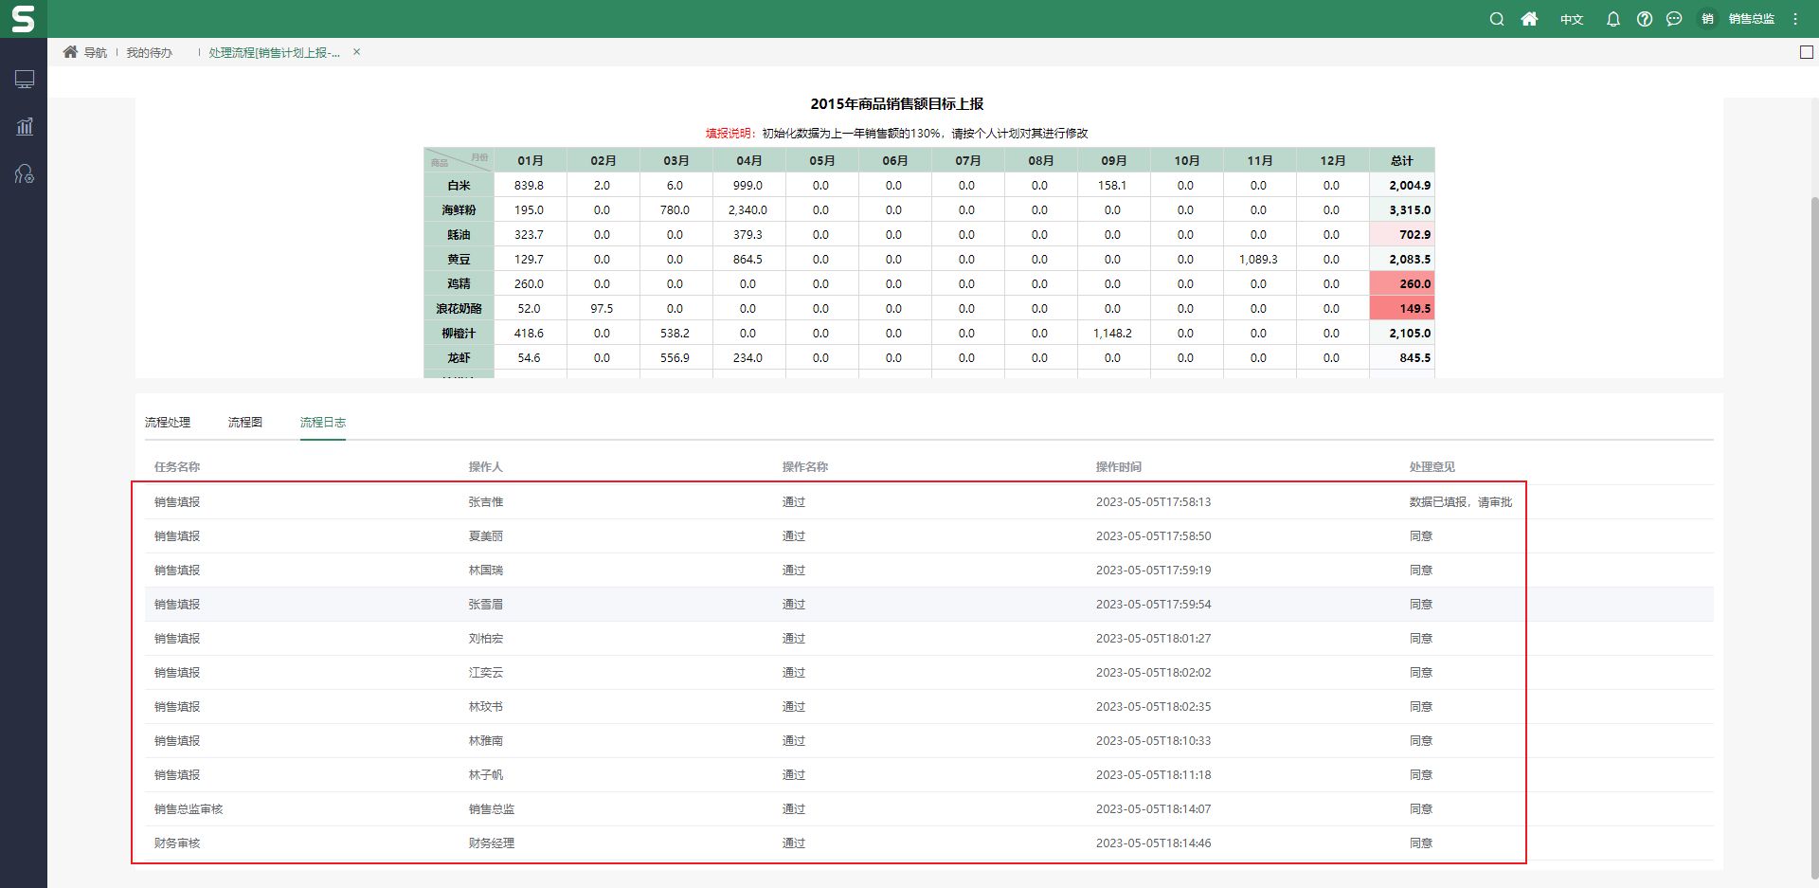Open the headset settings sidebar icon
This screenshot has height=888, width=1819.
[25, 173]
